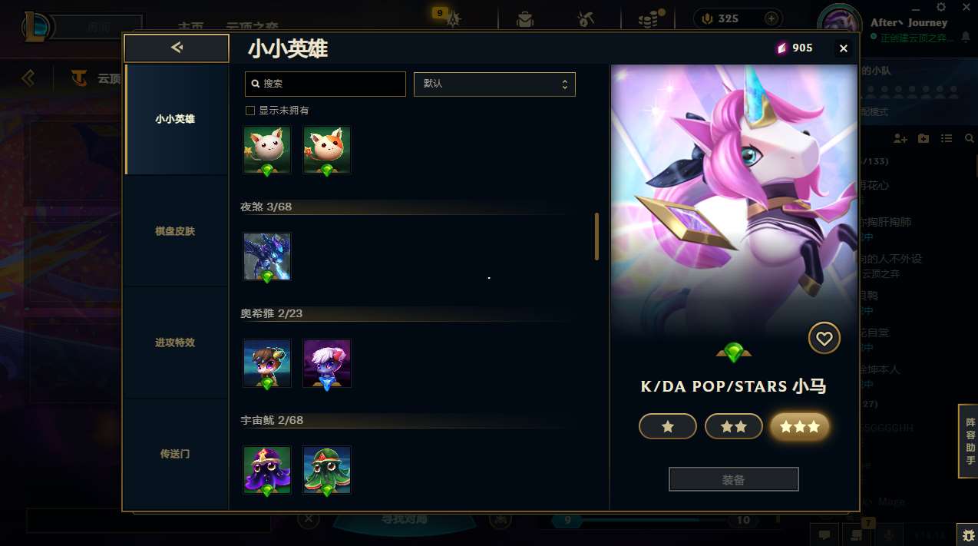Select the three-star level button

coord(800,426)
